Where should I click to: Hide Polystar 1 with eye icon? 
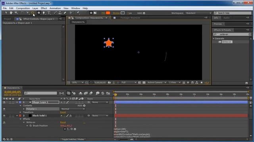(4, 109)
